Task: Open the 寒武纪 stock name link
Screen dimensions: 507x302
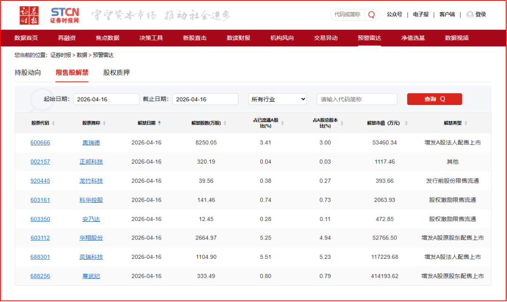Action: [91, 276]
